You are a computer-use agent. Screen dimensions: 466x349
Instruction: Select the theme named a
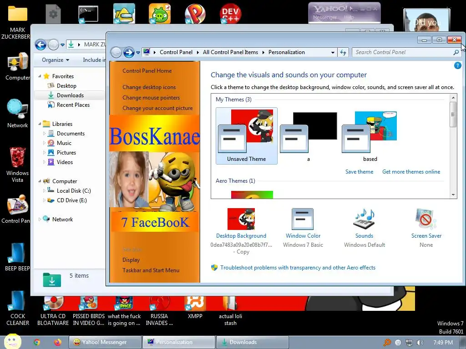pyautogui.click(x=308, y=135)
